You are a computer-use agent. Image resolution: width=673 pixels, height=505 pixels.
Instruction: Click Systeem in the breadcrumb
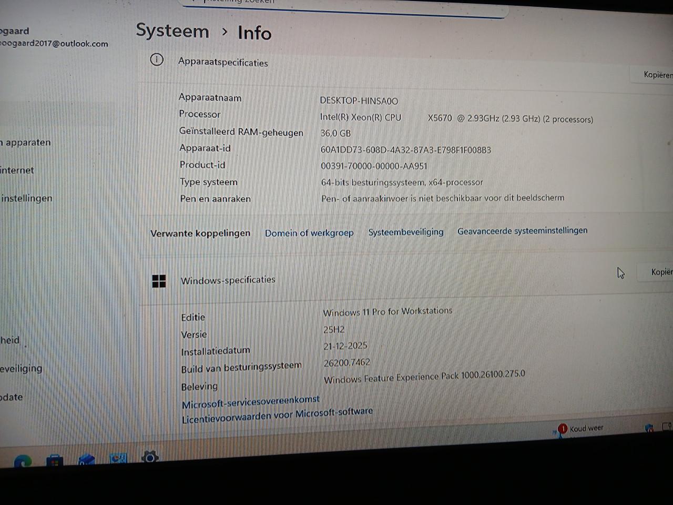coord(172,32)
